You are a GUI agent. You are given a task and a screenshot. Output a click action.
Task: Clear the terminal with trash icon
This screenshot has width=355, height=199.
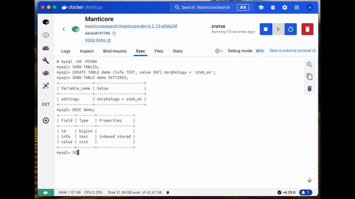pyautogui.click(x=310, y=88)
